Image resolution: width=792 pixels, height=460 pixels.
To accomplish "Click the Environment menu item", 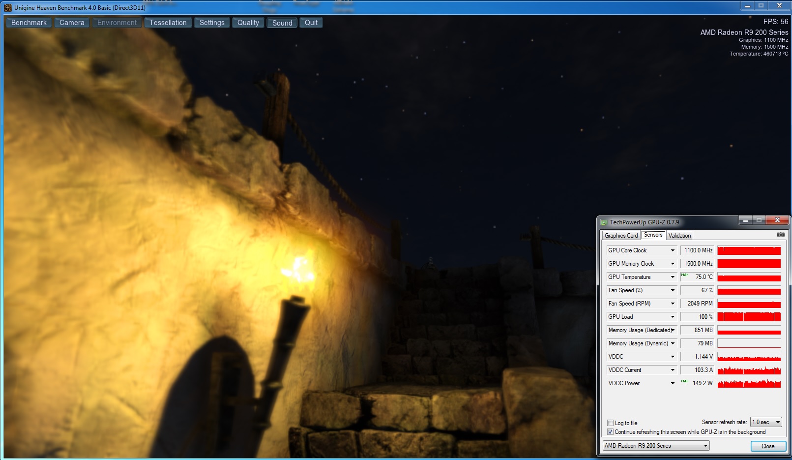I will 117,23.
